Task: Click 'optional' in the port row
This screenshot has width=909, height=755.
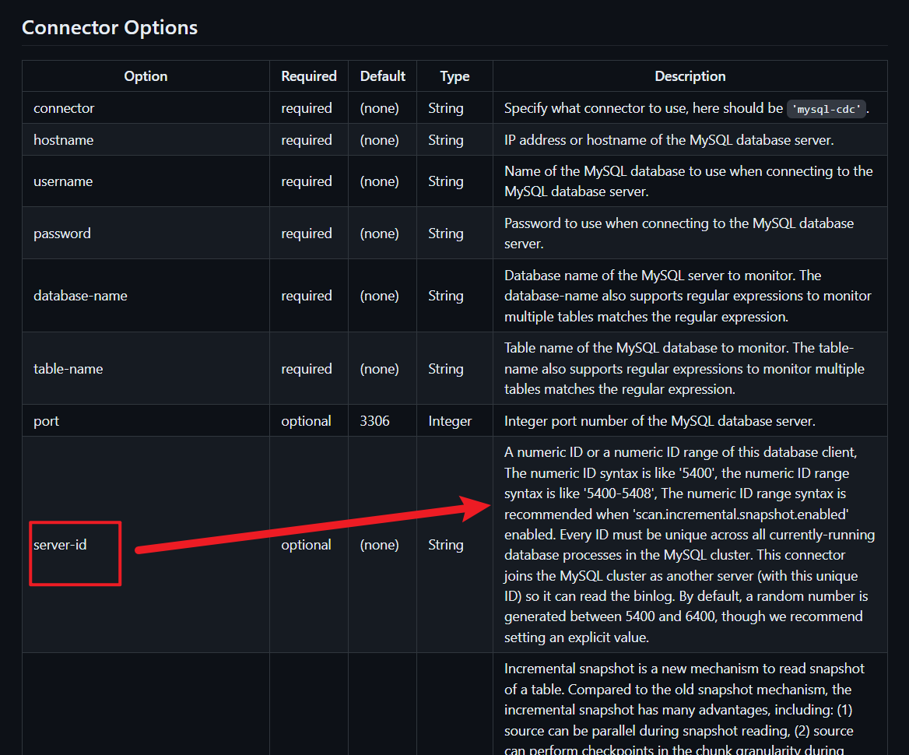Action: (x=306, y=421)
